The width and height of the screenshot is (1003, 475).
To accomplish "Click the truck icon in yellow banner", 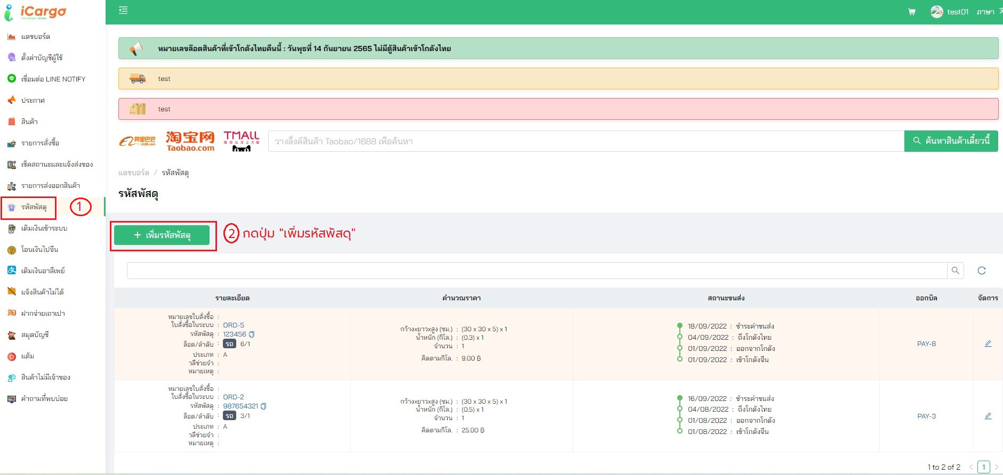I will click(x=138, y=78).
